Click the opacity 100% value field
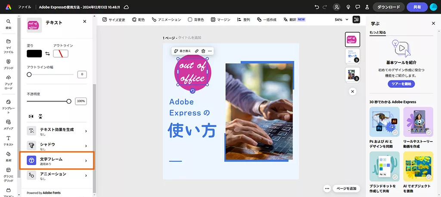Viewport: 441px width, 197px height. [x=81, y=101]
